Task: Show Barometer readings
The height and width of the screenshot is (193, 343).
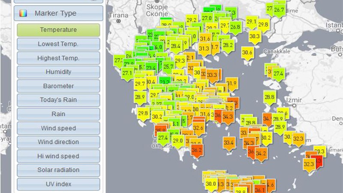Action: pos(58,86)
